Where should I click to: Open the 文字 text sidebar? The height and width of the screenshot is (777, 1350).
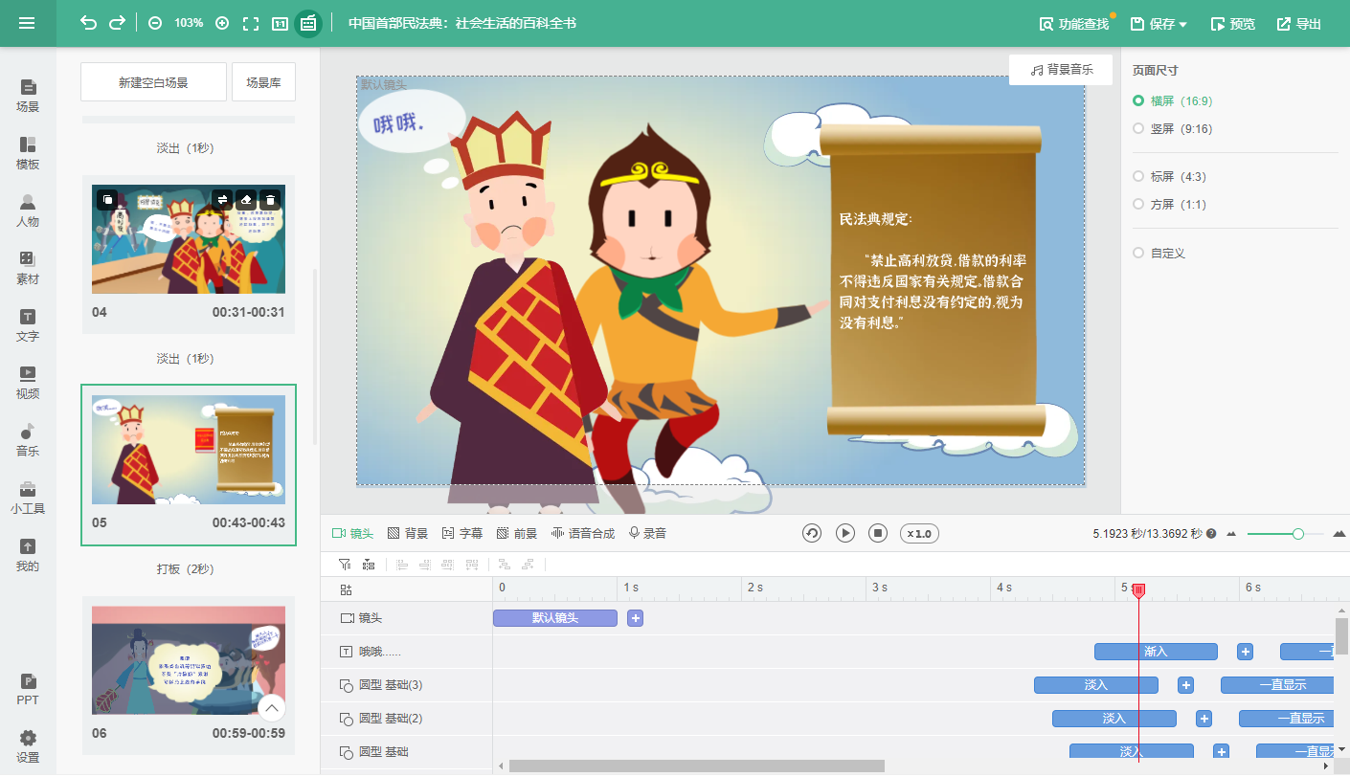click(x=28, y=325)
